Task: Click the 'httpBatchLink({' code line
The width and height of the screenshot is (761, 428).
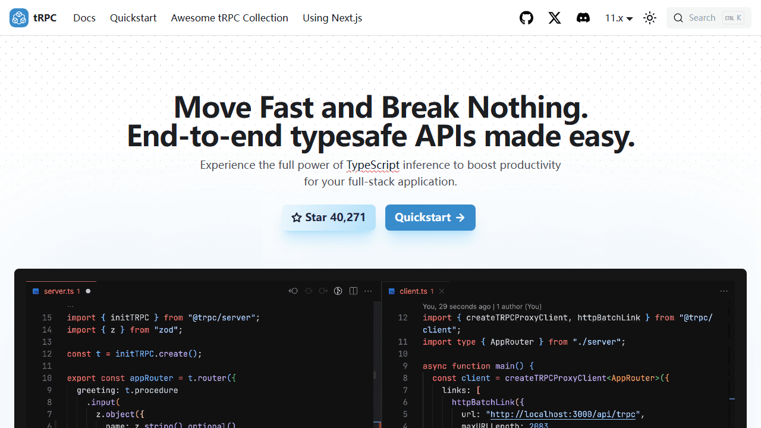Action: click(488, 402)
